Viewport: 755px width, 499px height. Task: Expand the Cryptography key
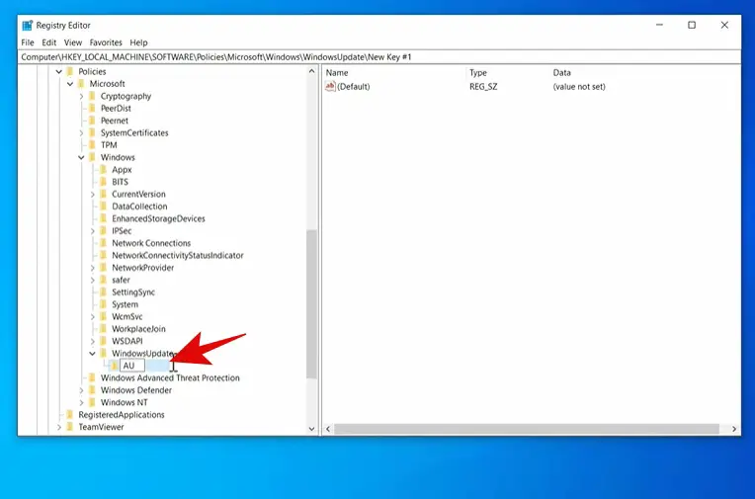[81, 96]
